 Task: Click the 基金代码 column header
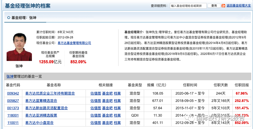(13, 85)
